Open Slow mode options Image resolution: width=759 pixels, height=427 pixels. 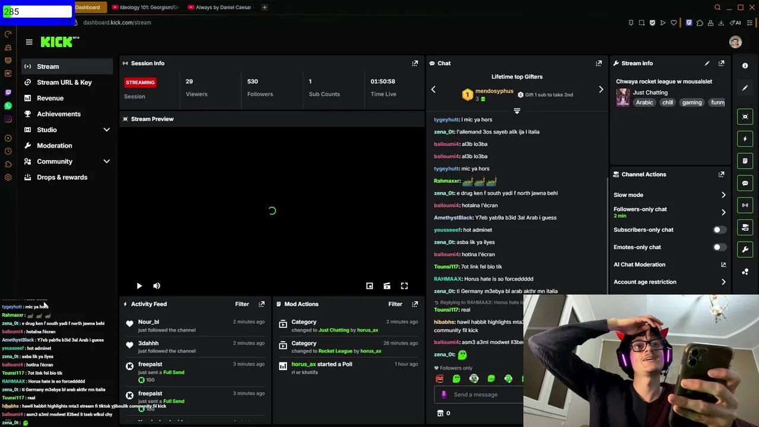click(670, 195)
